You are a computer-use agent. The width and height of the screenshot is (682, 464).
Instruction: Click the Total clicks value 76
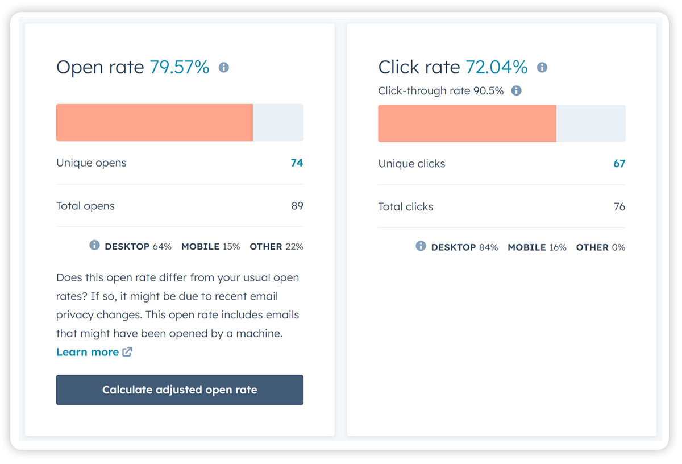[x=619, y=207]
